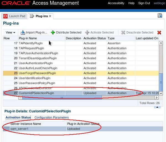Click the weblogic user name

pyautogui.click(x=159, y=3)
